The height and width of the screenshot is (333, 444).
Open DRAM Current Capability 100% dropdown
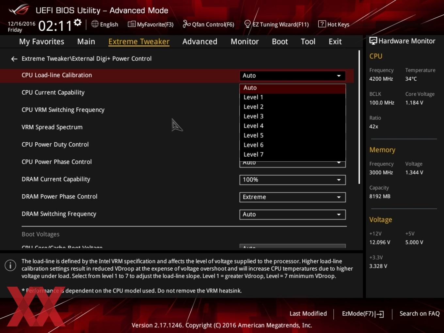pyautogui.click(x=293, y=180)
